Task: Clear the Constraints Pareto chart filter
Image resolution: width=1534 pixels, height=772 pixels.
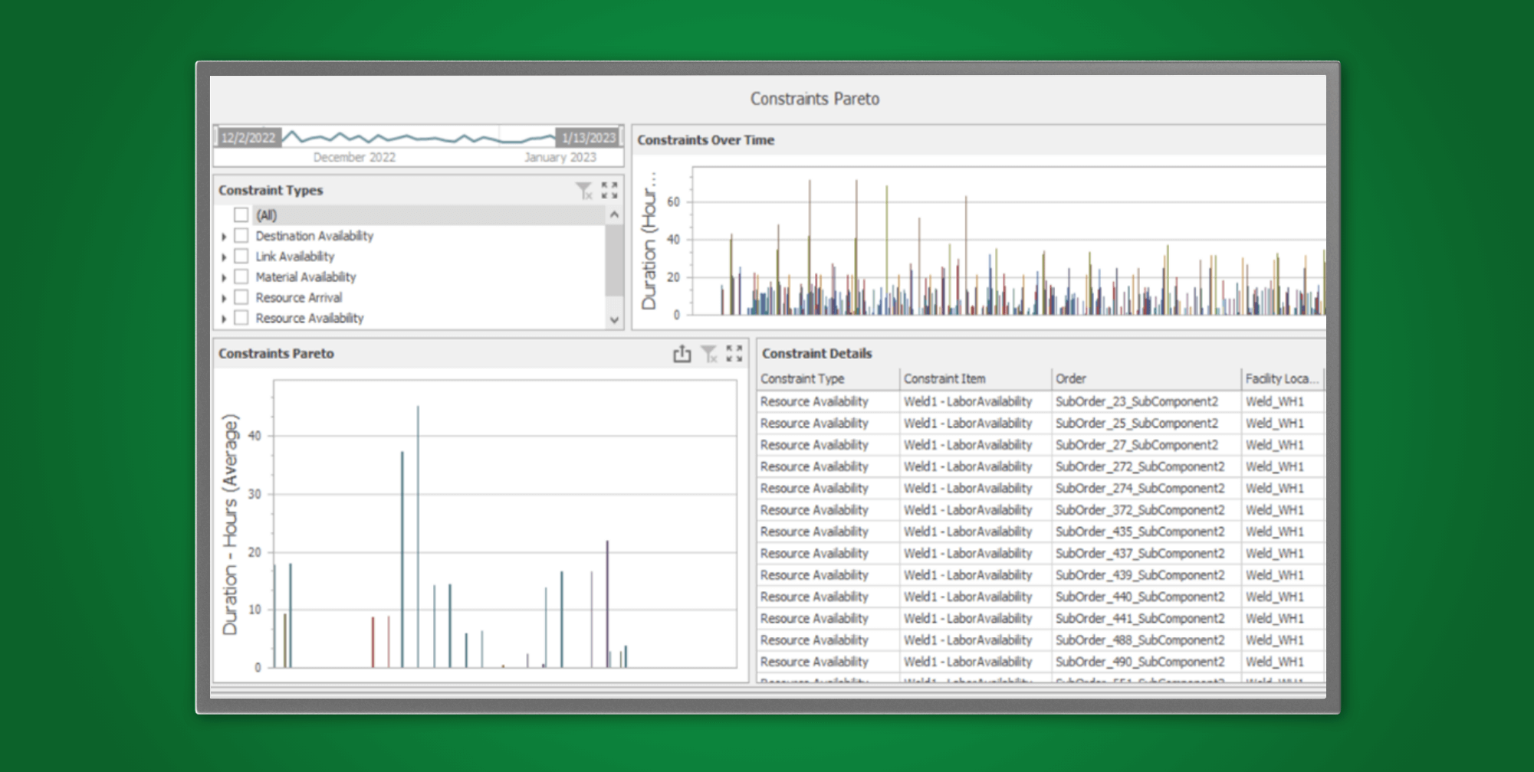Action: tap(709, 354)
